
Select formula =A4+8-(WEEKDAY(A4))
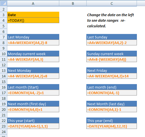coord(111,59)
